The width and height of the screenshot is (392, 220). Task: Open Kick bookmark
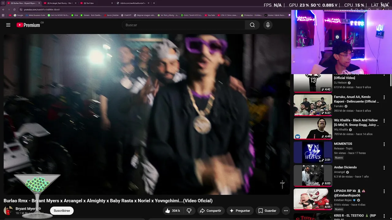click(x=74, y=15)
